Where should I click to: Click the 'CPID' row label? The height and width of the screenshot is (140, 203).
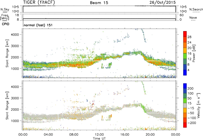(x=6, y=24)
